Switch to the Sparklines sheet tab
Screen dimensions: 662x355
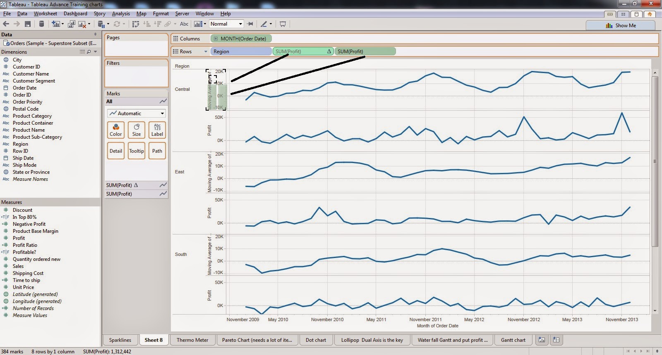click(120, 340)
